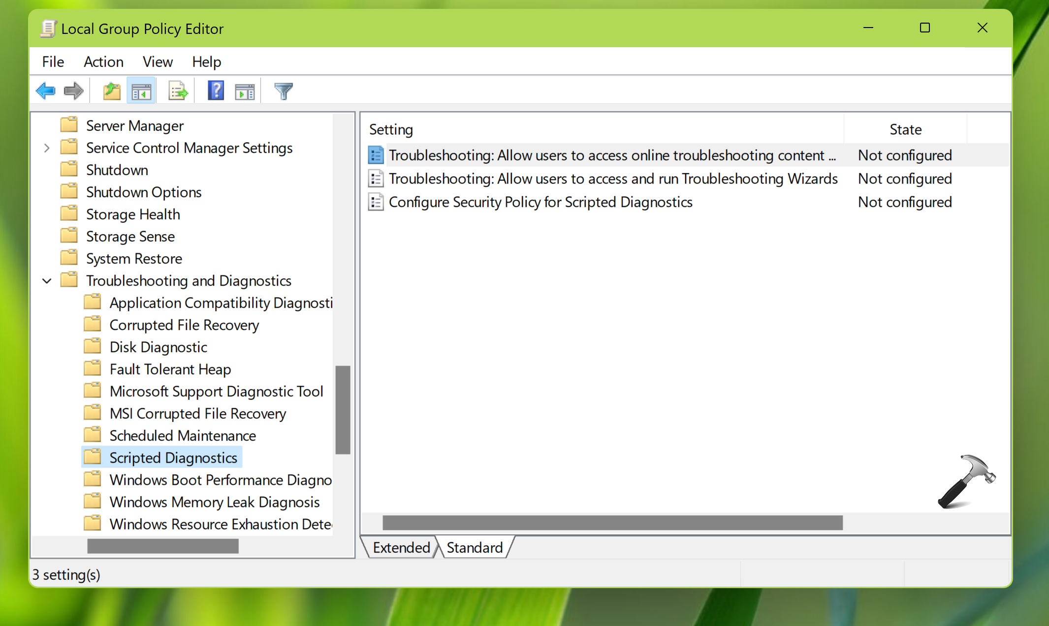The width and height of the screenshot is (1049, 626).
Task: Open Help via the question mark icon
Action: (216, 91)
